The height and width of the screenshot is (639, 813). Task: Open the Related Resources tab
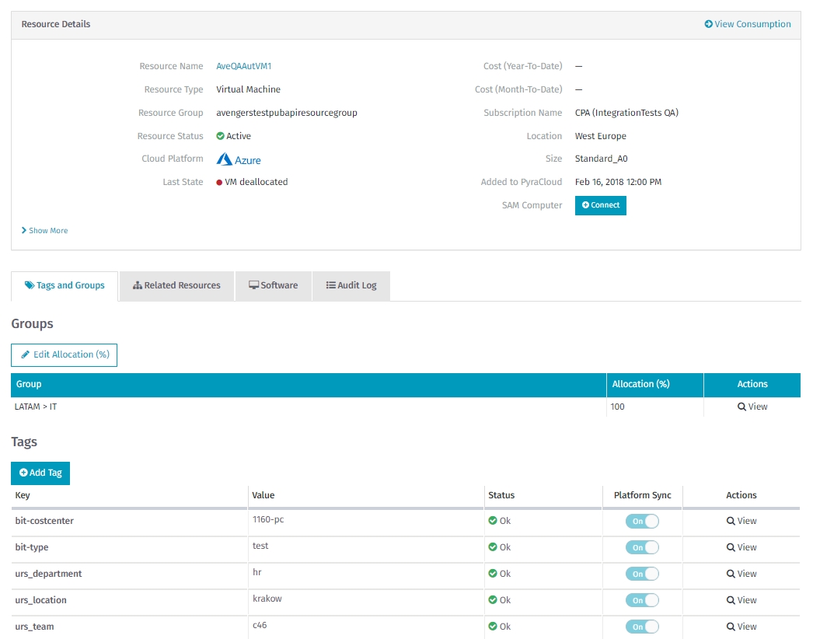[x=176, y=285]
